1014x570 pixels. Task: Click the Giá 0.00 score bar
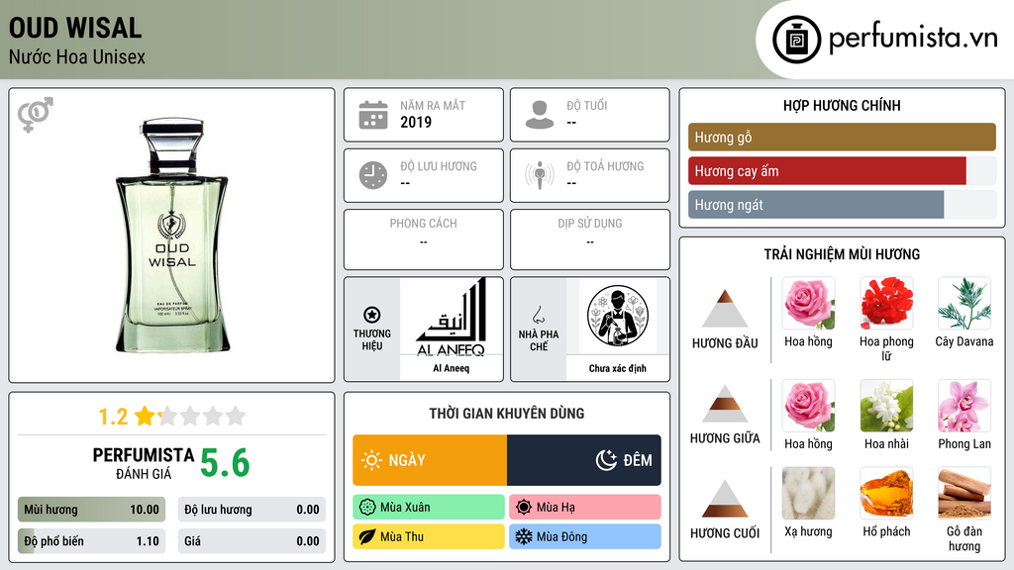click(x=252, y=541)
